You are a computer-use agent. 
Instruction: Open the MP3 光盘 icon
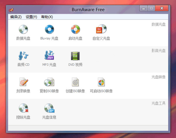pos(49,55)
